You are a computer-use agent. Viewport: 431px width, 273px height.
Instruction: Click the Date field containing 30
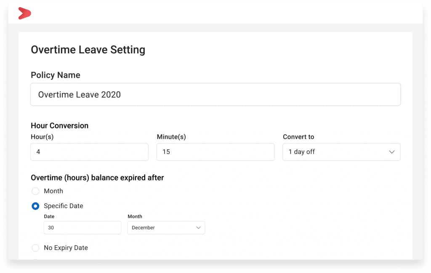(x=82, y=228)
